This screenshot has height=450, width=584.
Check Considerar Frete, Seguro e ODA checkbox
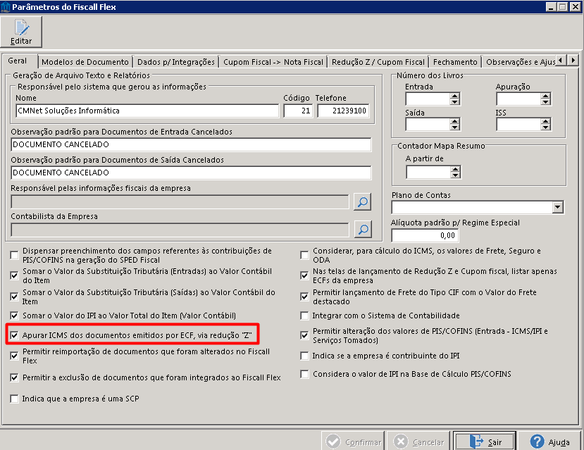click(304, 255)
